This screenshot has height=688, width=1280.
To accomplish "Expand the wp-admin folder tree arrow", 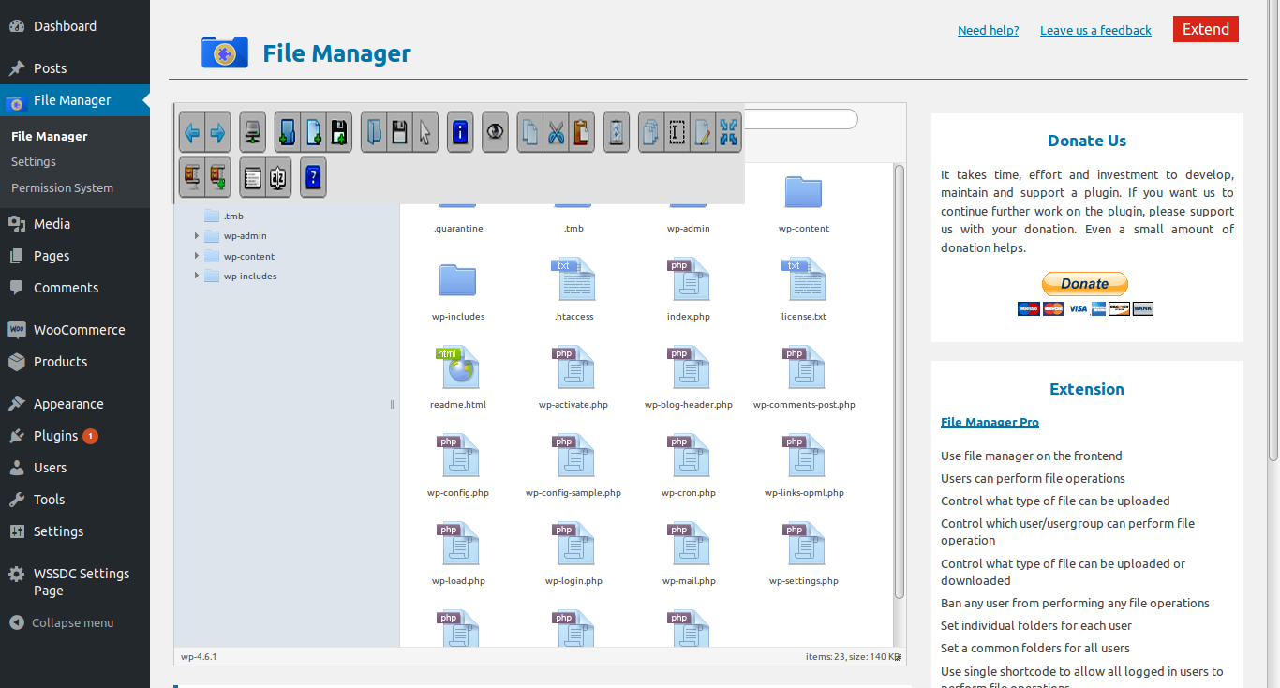I will pyautogui.click(x=197, y=236).
